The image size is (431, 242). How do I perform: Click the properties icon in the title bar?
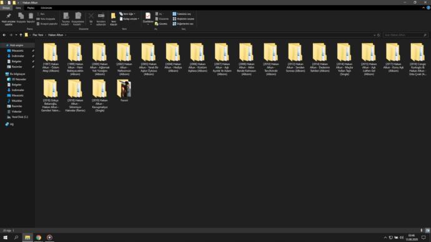pos(9,2)
